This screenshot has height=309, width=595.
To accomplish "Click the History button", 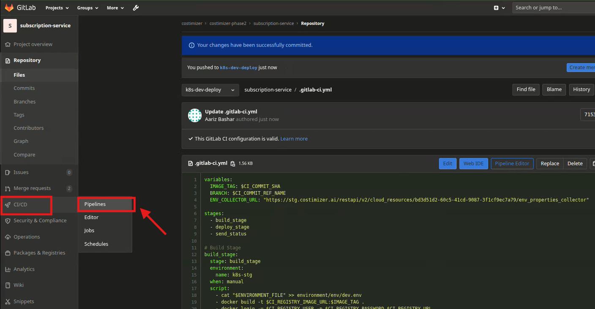I will pyautogui.click(x=581, y=89).
